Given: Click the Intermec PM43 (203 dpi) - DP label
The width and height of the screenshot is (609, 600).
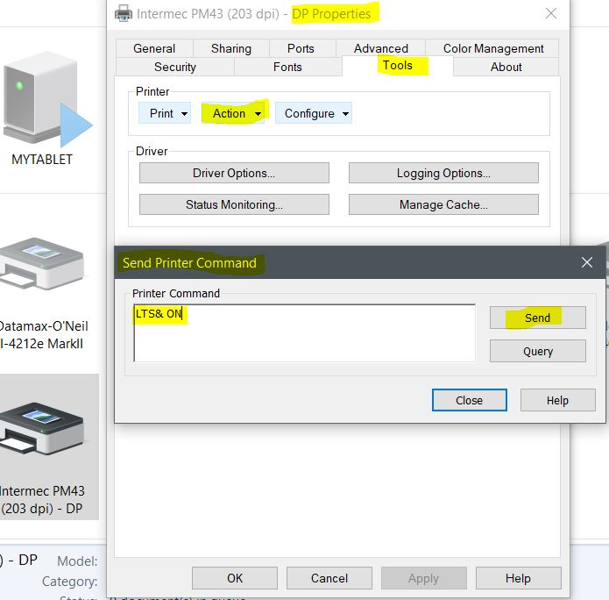Looking at the screenshot, I should coord(41,500).
